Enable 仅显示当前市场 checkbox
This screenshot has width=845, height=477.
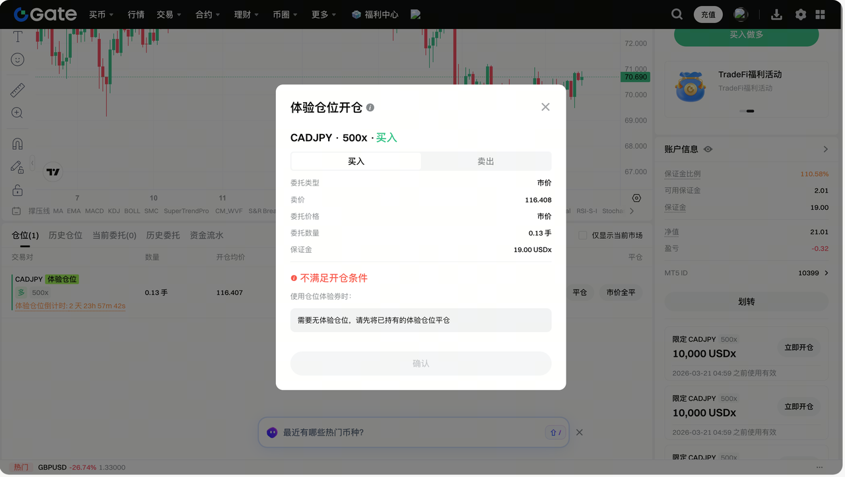pyautogui.click(x=582, y=236)
